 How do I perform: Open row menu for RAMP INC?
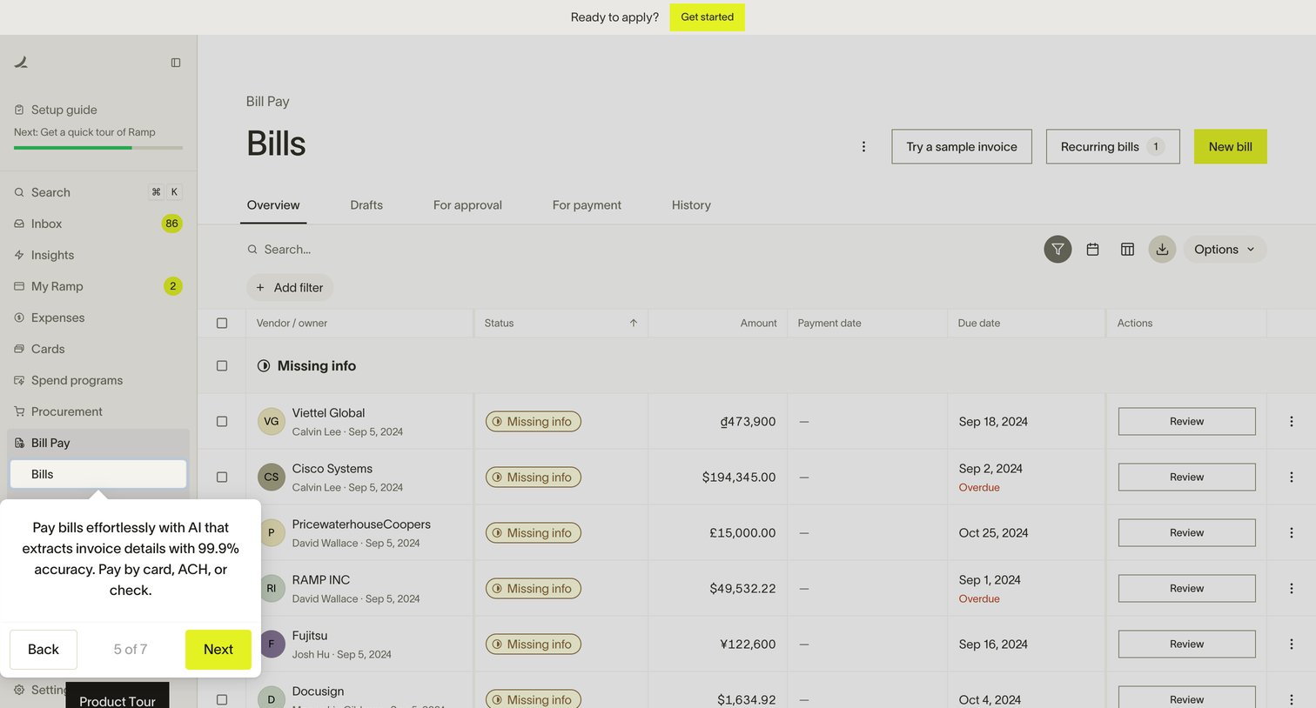[1291, 589]
